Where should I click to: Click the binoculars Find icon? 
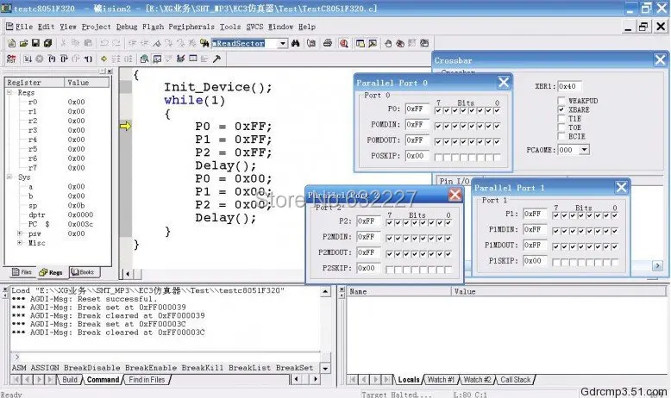tap(295, 43)
